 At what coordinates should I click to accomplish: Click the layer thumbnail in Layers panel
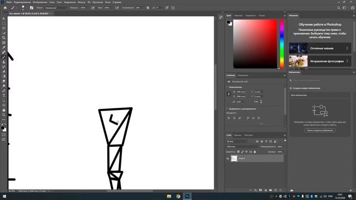point(234,158)
